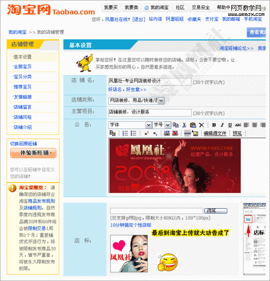The width and height of the screenshot is (270, 281).
Task: Open the 10分钟搞定个性店标 link
Action: [x=131, y=225]
